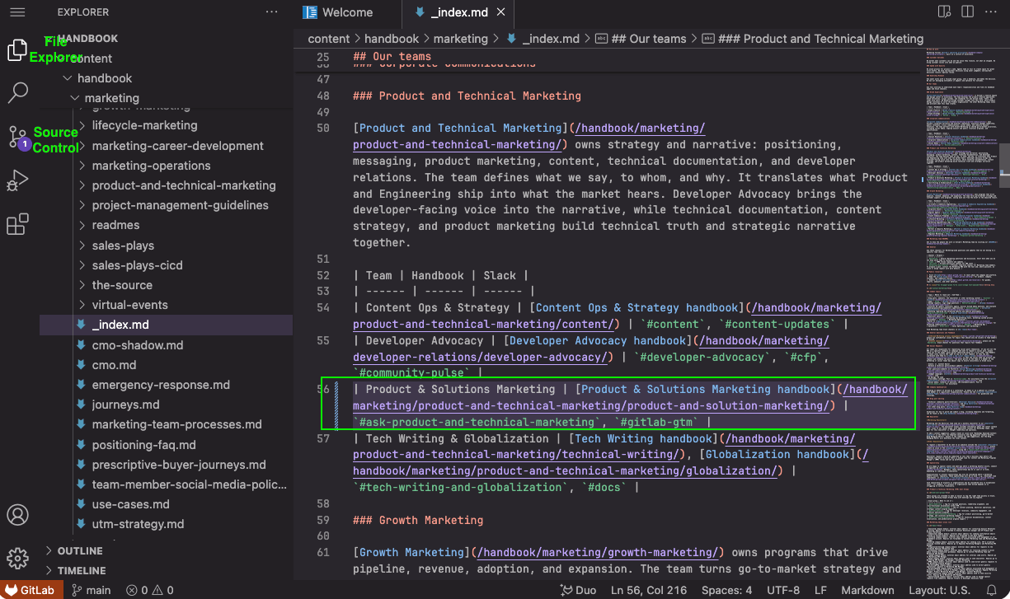Open editor more actions ellipsis
This screenshot has height=599, width=1010.
pyautogui.click(x=990, y=12)
